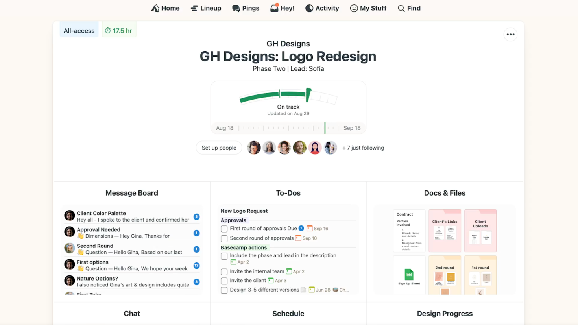The height and width of the screenshot is (325, 578).
Task: Go to Home in top navigation
Action: [165, 8]
